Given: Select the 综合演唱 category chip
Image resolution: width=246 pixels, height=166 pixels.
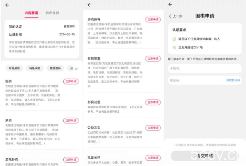Looking at the screenshot, I should pos(14,68).
